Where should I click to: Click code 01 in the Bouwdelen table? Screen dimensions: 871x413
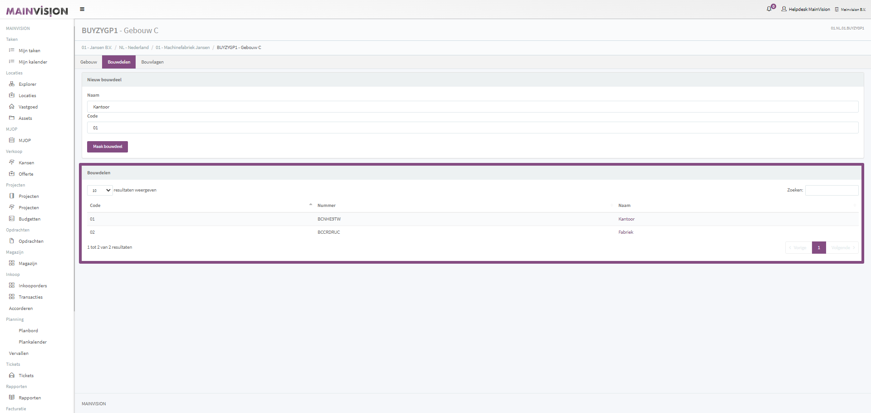click(92, 219)
